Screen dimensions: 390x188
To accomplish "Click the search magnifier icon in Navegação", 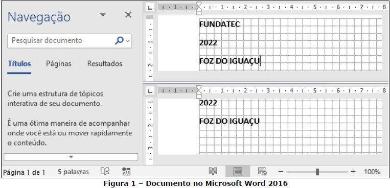I will tap(120, 40).
